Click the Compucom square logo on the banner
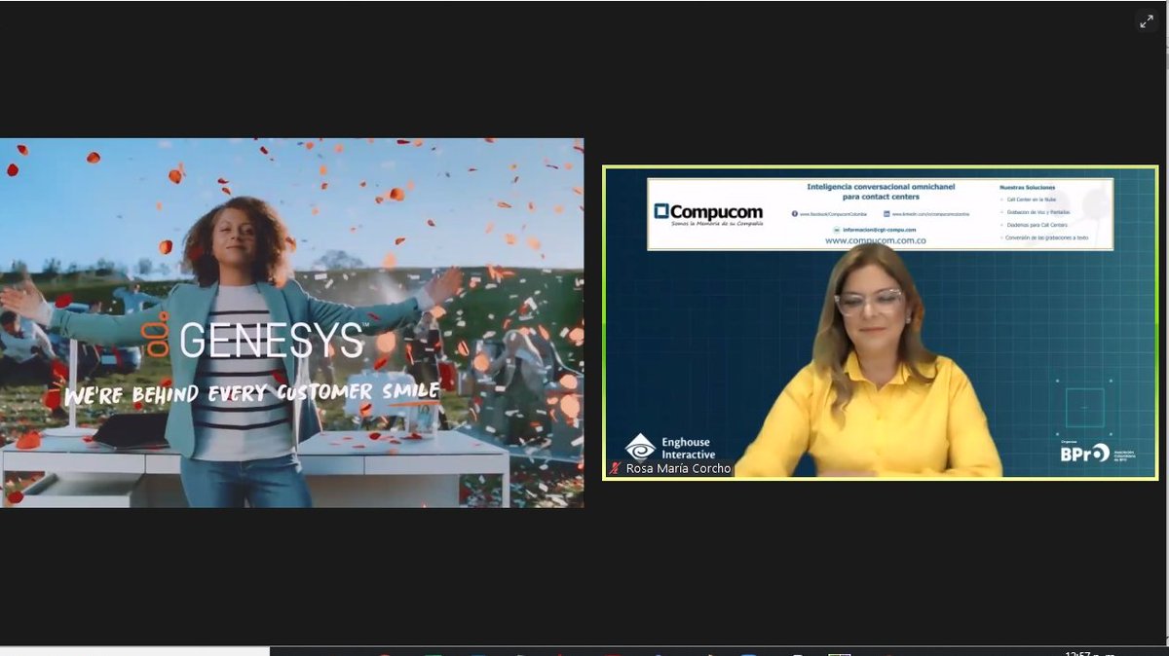This screenshot has height=656, width=1169. tap(662, 209)
